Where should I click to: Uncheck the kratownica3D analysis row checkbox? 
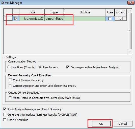click(x=16, y=18)
